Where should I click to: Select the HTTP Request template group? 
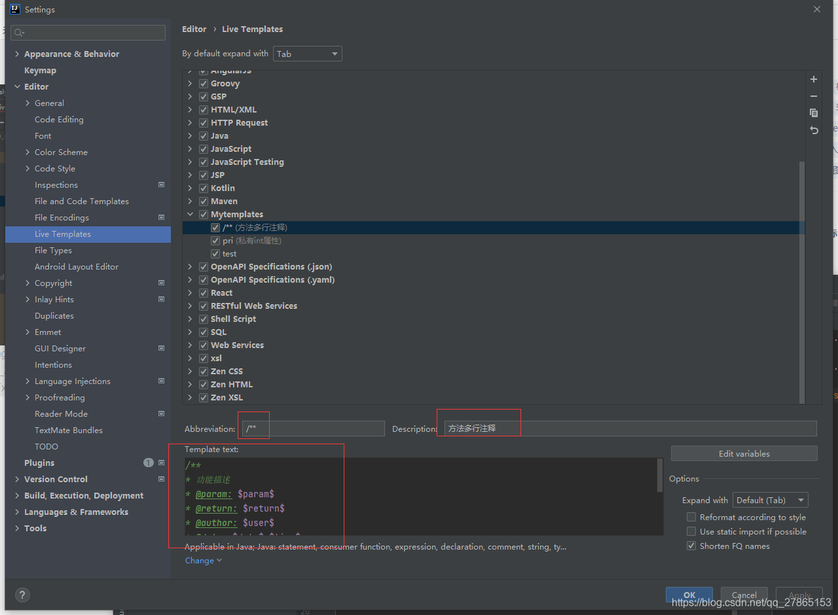coord(239,123)
